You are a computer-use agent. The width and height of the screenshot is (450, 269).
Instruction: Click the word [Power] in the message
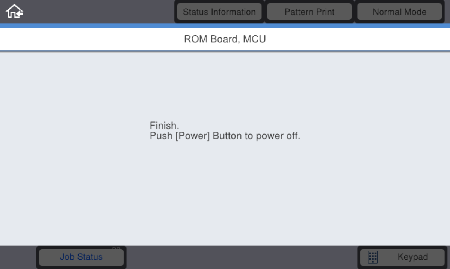(x=193, y=136)
